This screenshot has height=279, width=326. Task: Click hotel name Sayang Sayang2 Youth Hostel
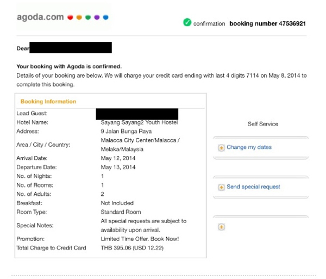coord(139,122)
